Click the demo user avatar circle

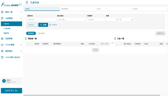4,81
